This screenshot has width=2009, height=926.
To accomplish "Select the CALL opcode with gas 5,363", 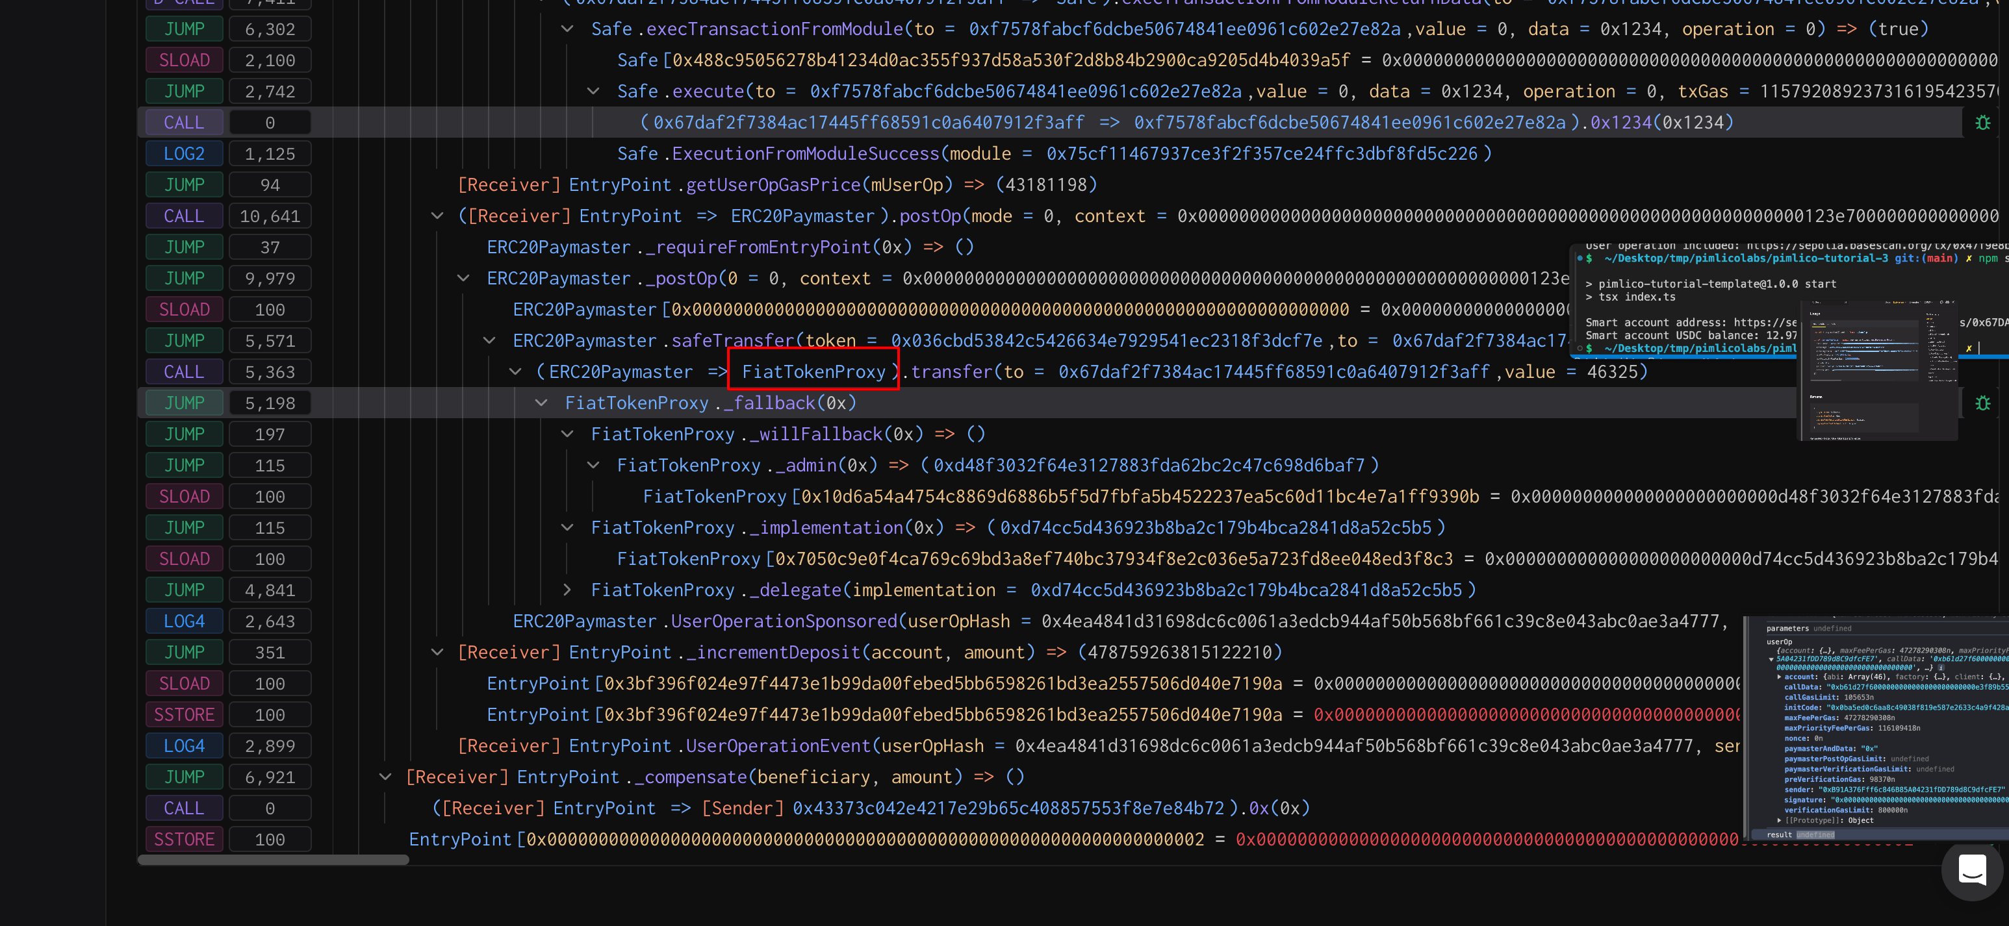I will (x=184, y=372).
